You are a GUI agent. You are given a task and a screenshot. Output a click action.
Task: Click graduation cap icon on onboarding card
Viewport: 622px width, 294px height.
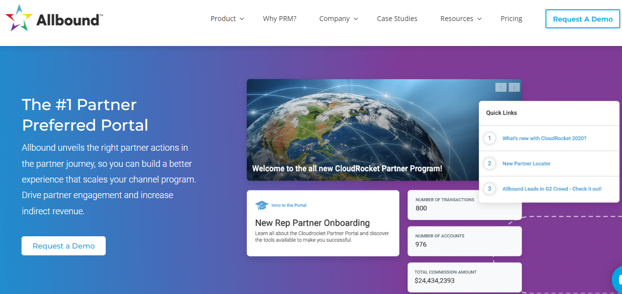point(262,205)
